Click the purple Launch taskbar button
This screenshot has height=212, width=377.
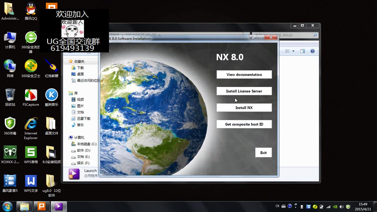(59, 206)
